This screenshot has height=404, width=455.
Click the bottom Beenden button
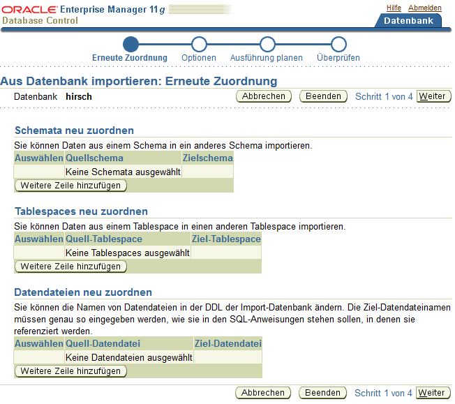pos(322,393)
